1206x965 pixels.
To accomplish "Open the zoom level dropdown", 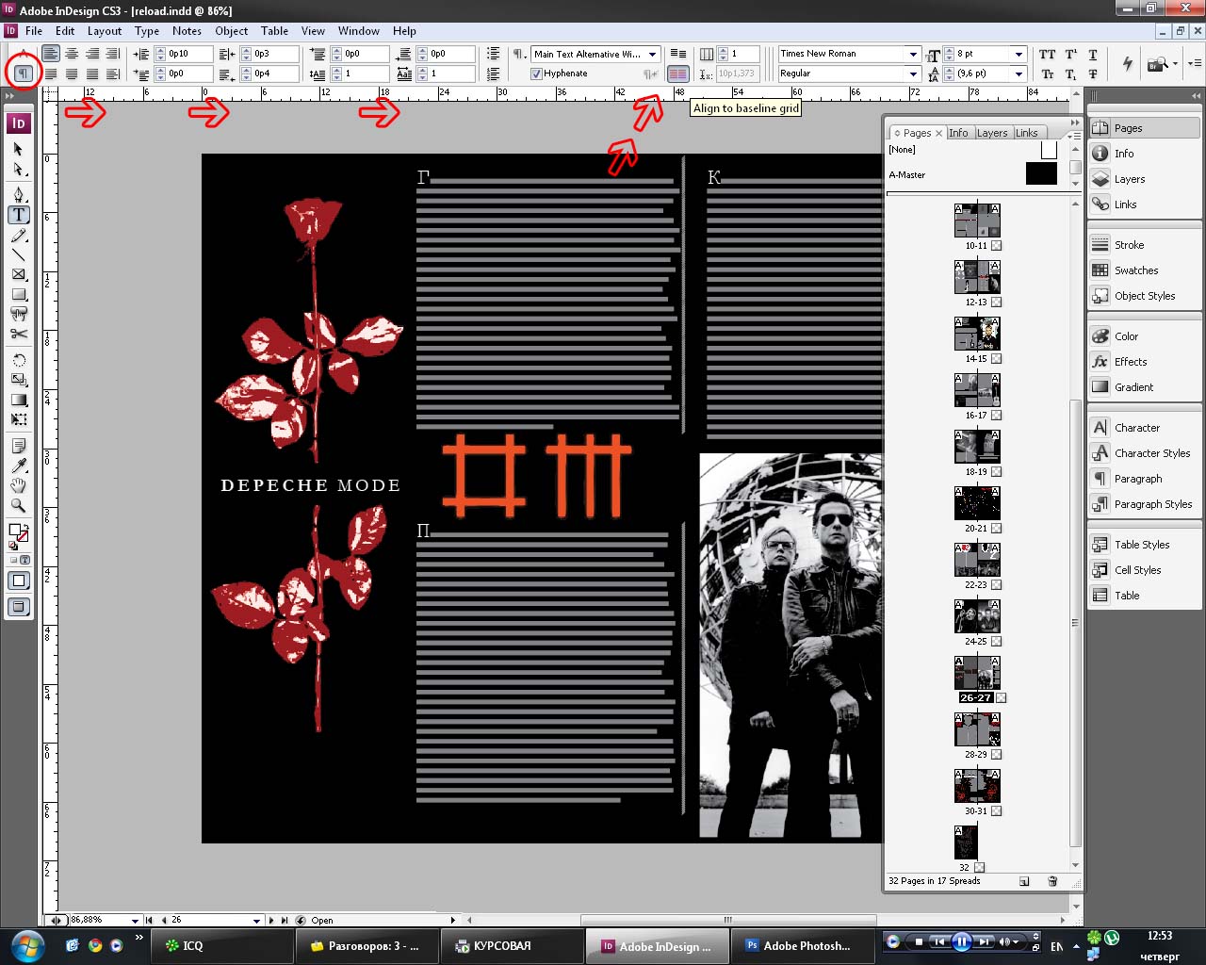I will (135, 921).
